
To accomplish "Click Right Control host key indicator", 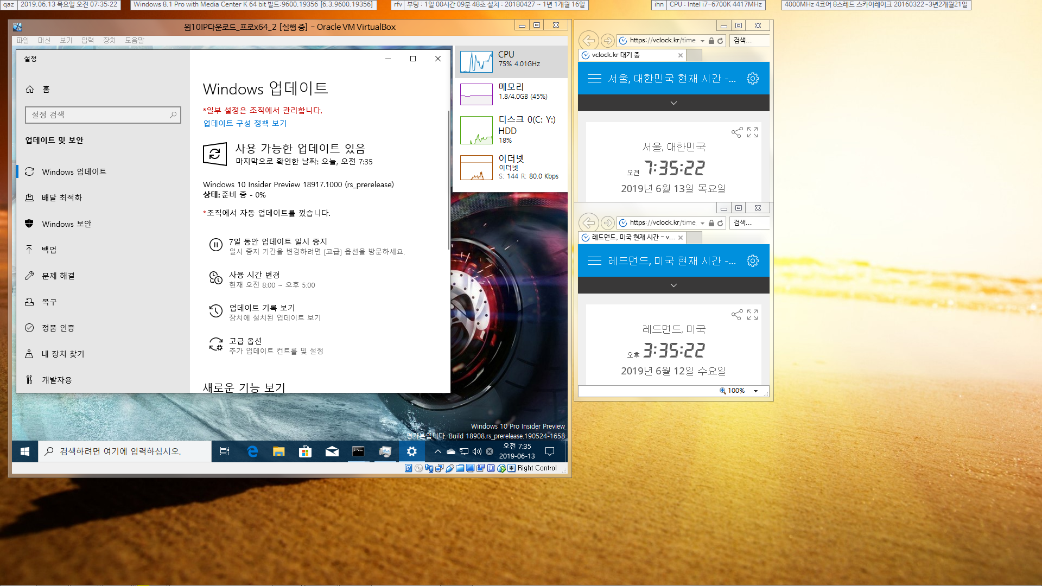I will pyautogui.click(x=537, y=468).
